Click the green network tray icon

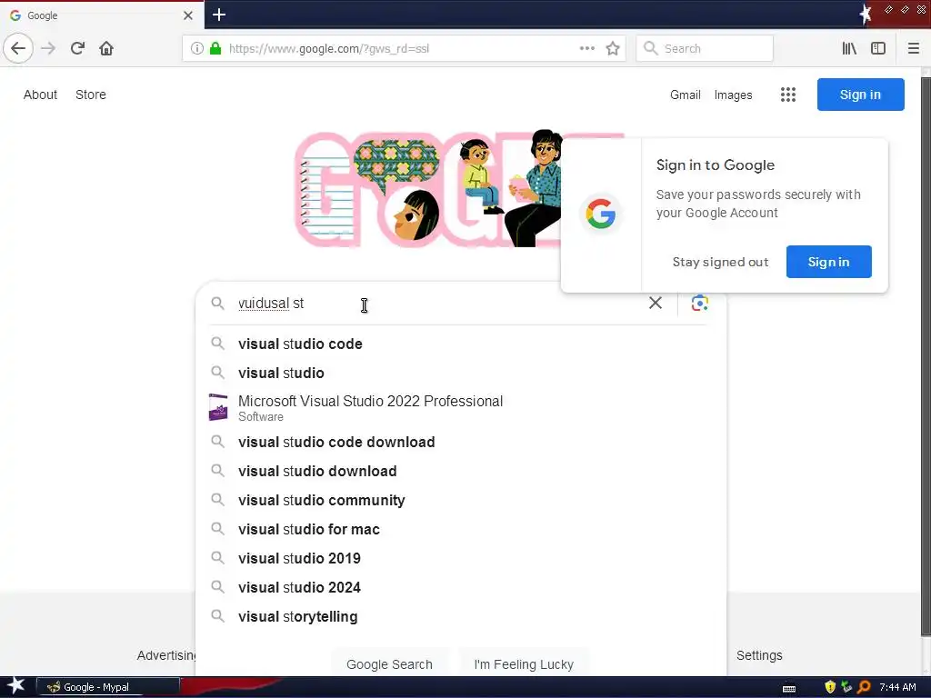tap(846, 687)
